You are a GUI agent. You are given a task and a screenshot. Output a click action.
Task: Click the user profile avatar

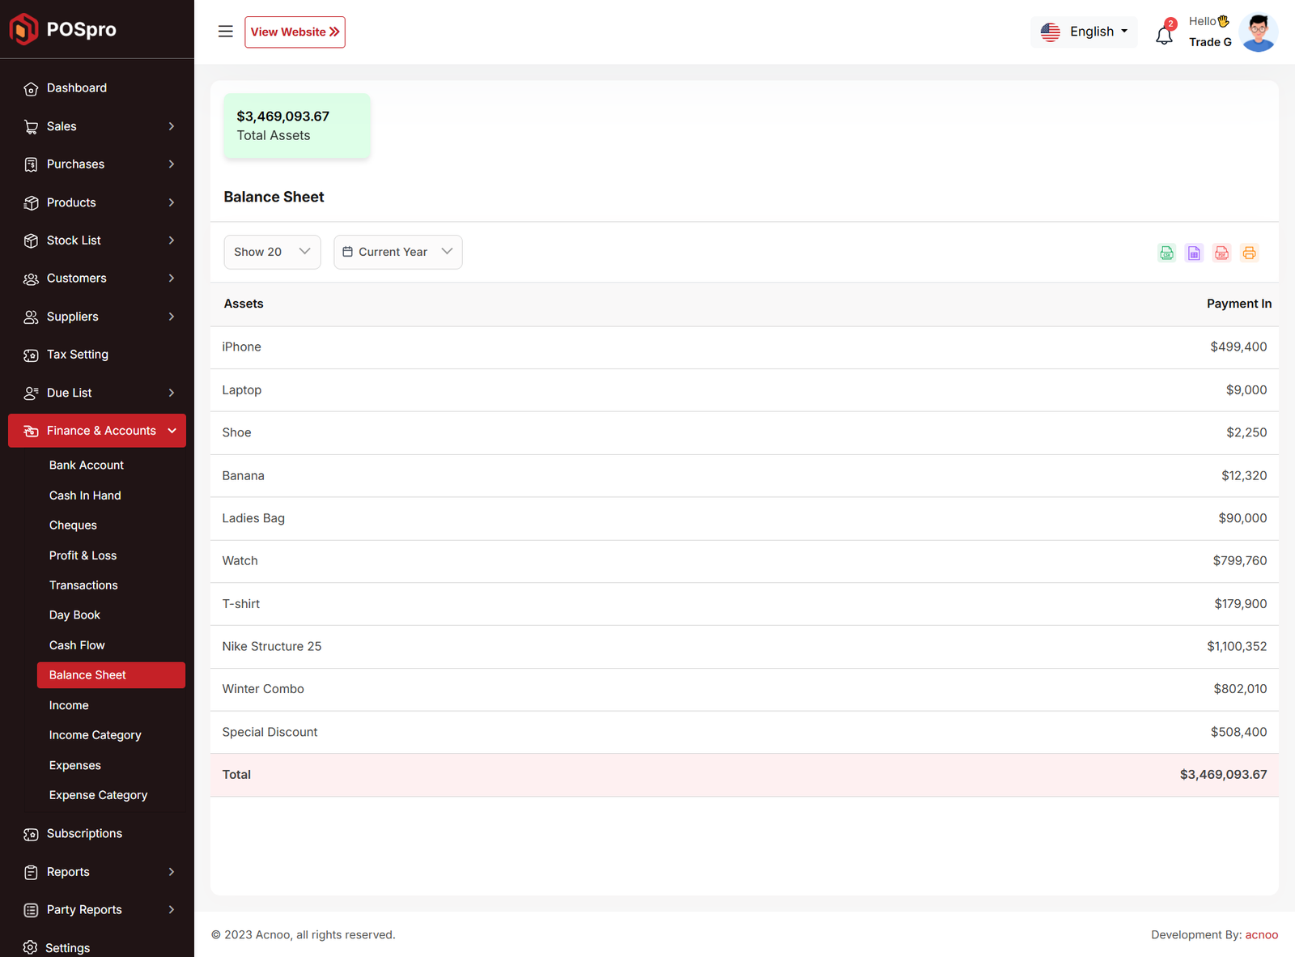(1258, 32)
